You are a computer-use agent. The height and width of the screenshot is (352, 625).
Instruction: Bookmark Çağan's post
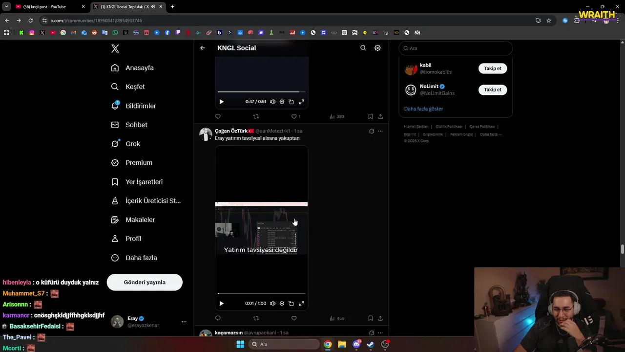(370, 318)
